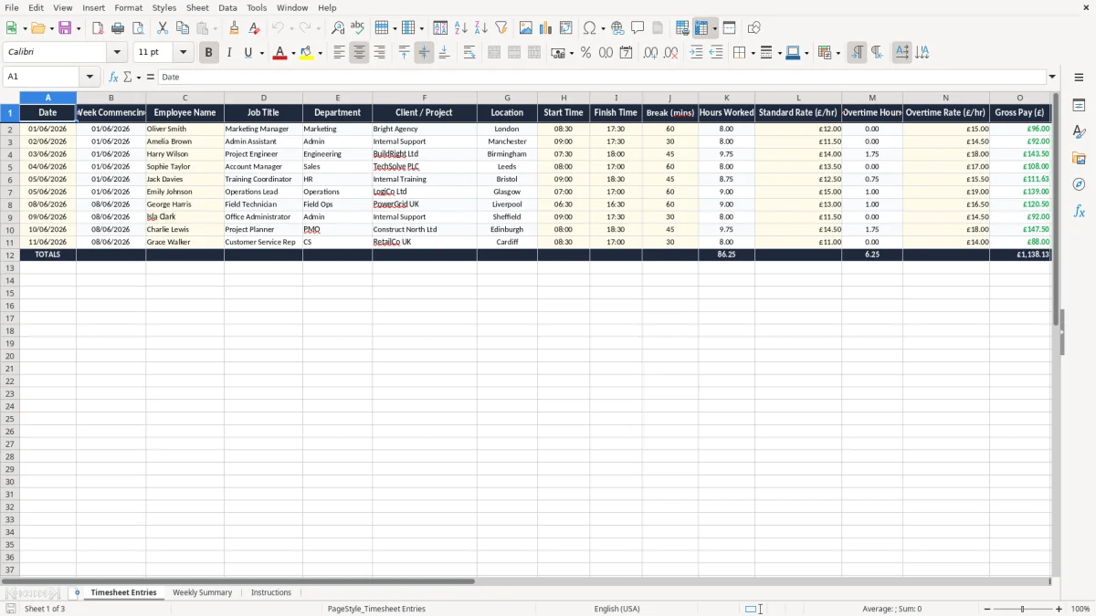Increase the indent
This screenshot has height=616, width=1096.
pyautogui.click(x=696, y=53)
